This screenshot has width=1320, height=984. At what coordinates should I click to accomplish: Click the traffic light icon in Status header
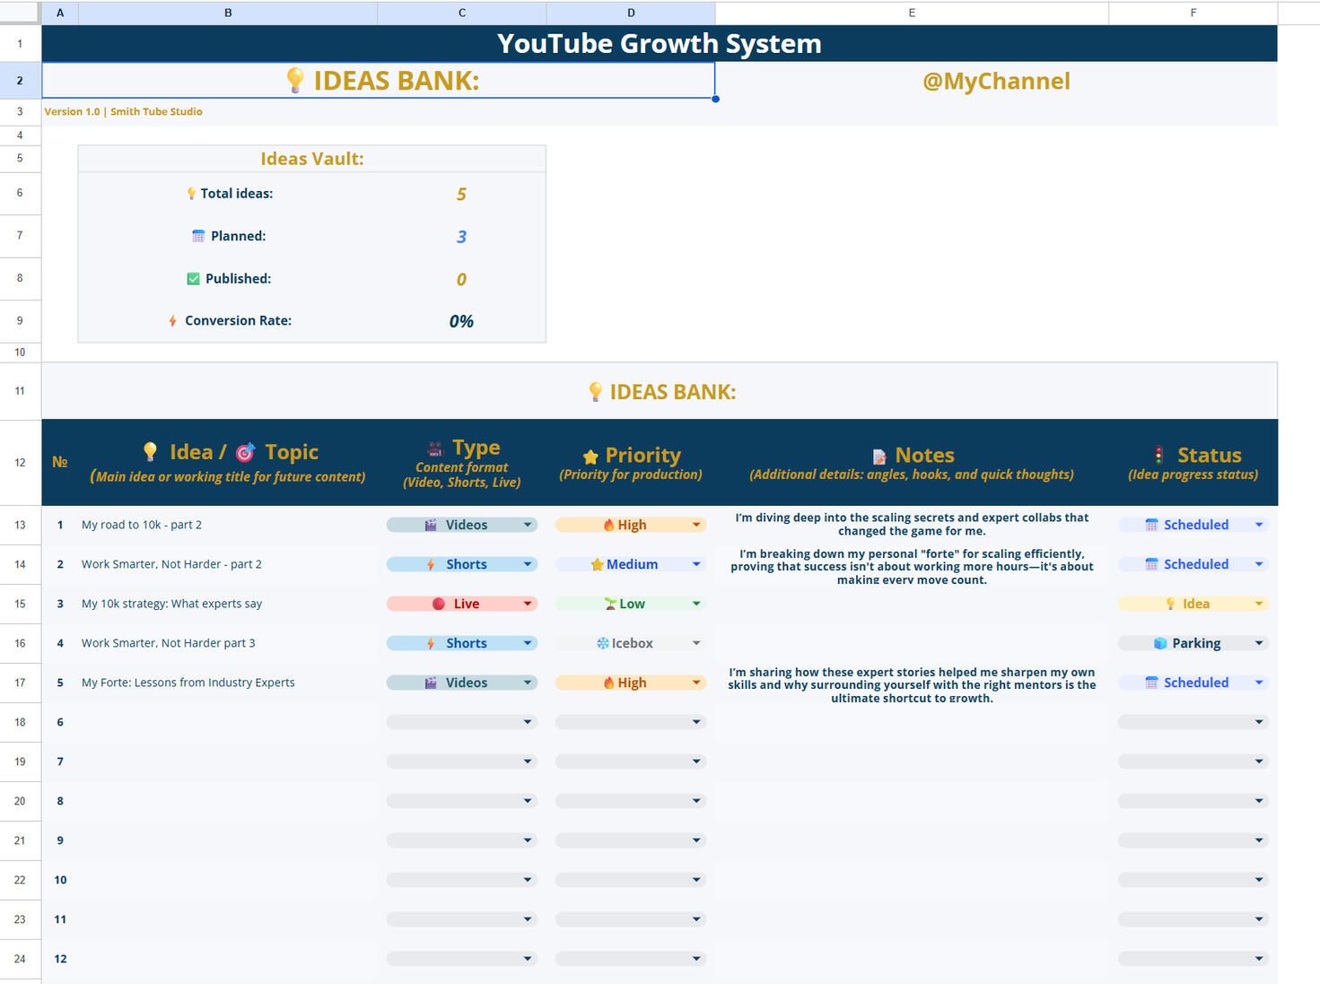click(x=1158, y=456)
